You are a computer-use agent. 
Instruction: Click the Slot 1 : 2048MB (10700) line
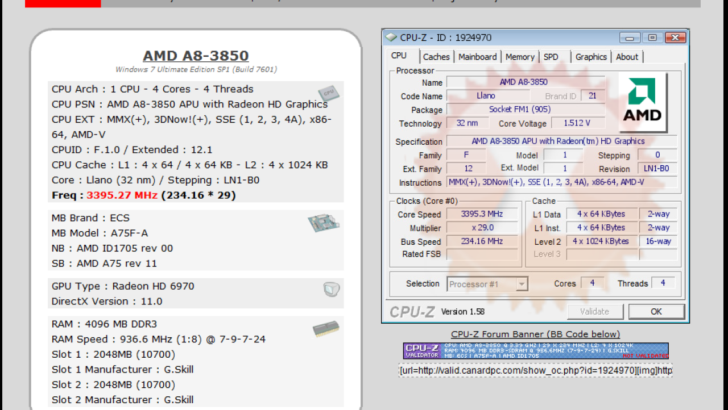[113, 354]
